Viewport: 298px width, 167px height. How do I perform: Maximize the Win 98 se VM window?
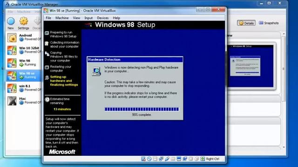tap(208, 9)
